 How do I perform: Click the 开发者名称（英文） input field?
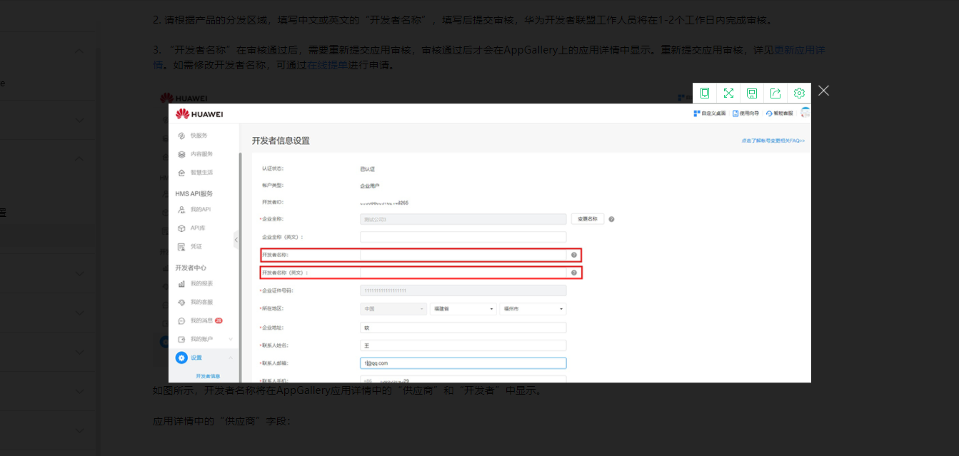pos(463,273)
